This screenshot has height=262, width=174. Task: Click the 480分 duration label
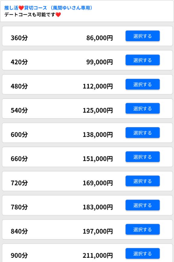click(x=19, y=86)
